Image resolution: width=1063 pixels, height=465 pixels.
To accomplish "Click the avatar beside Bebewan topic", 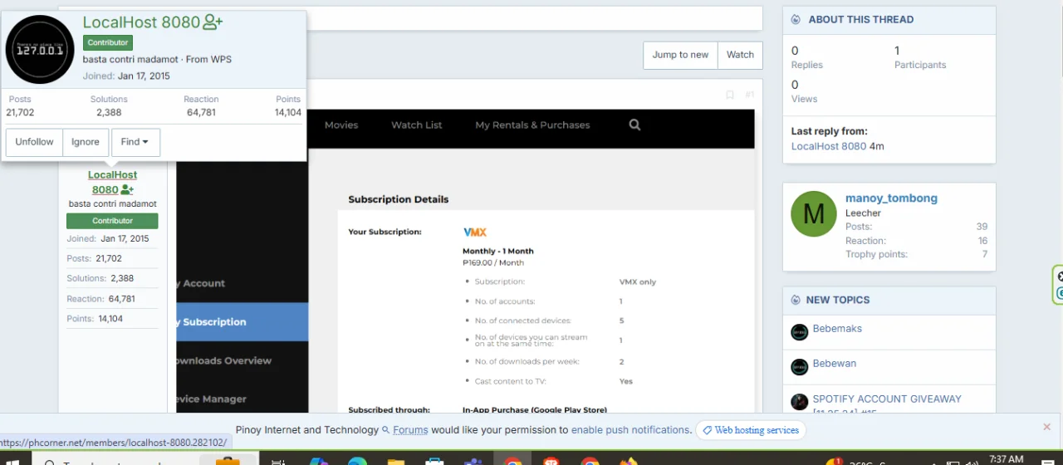I will [x=799, y=367].
